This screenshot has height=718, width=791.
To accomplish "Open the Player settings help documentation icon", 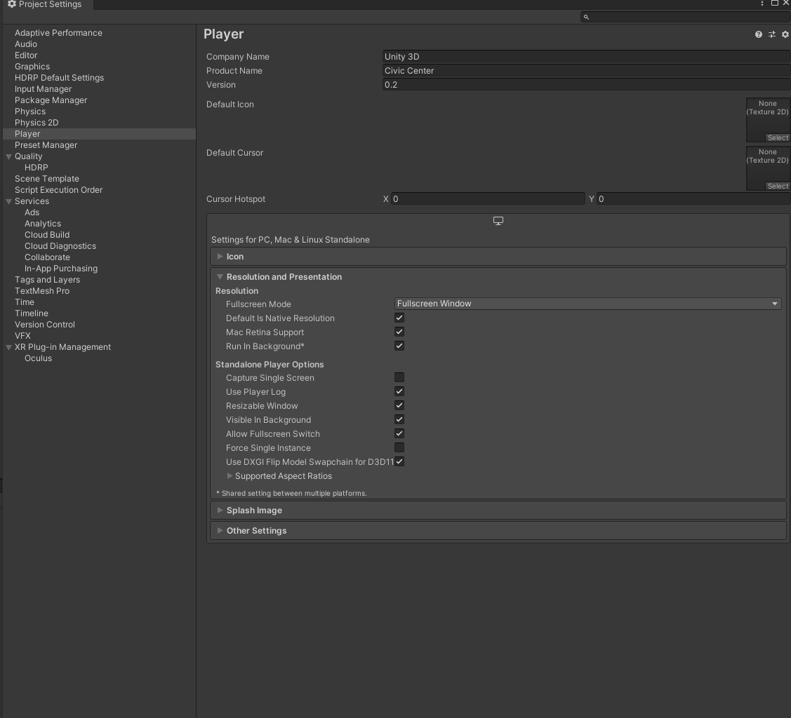I will (757, 34).
